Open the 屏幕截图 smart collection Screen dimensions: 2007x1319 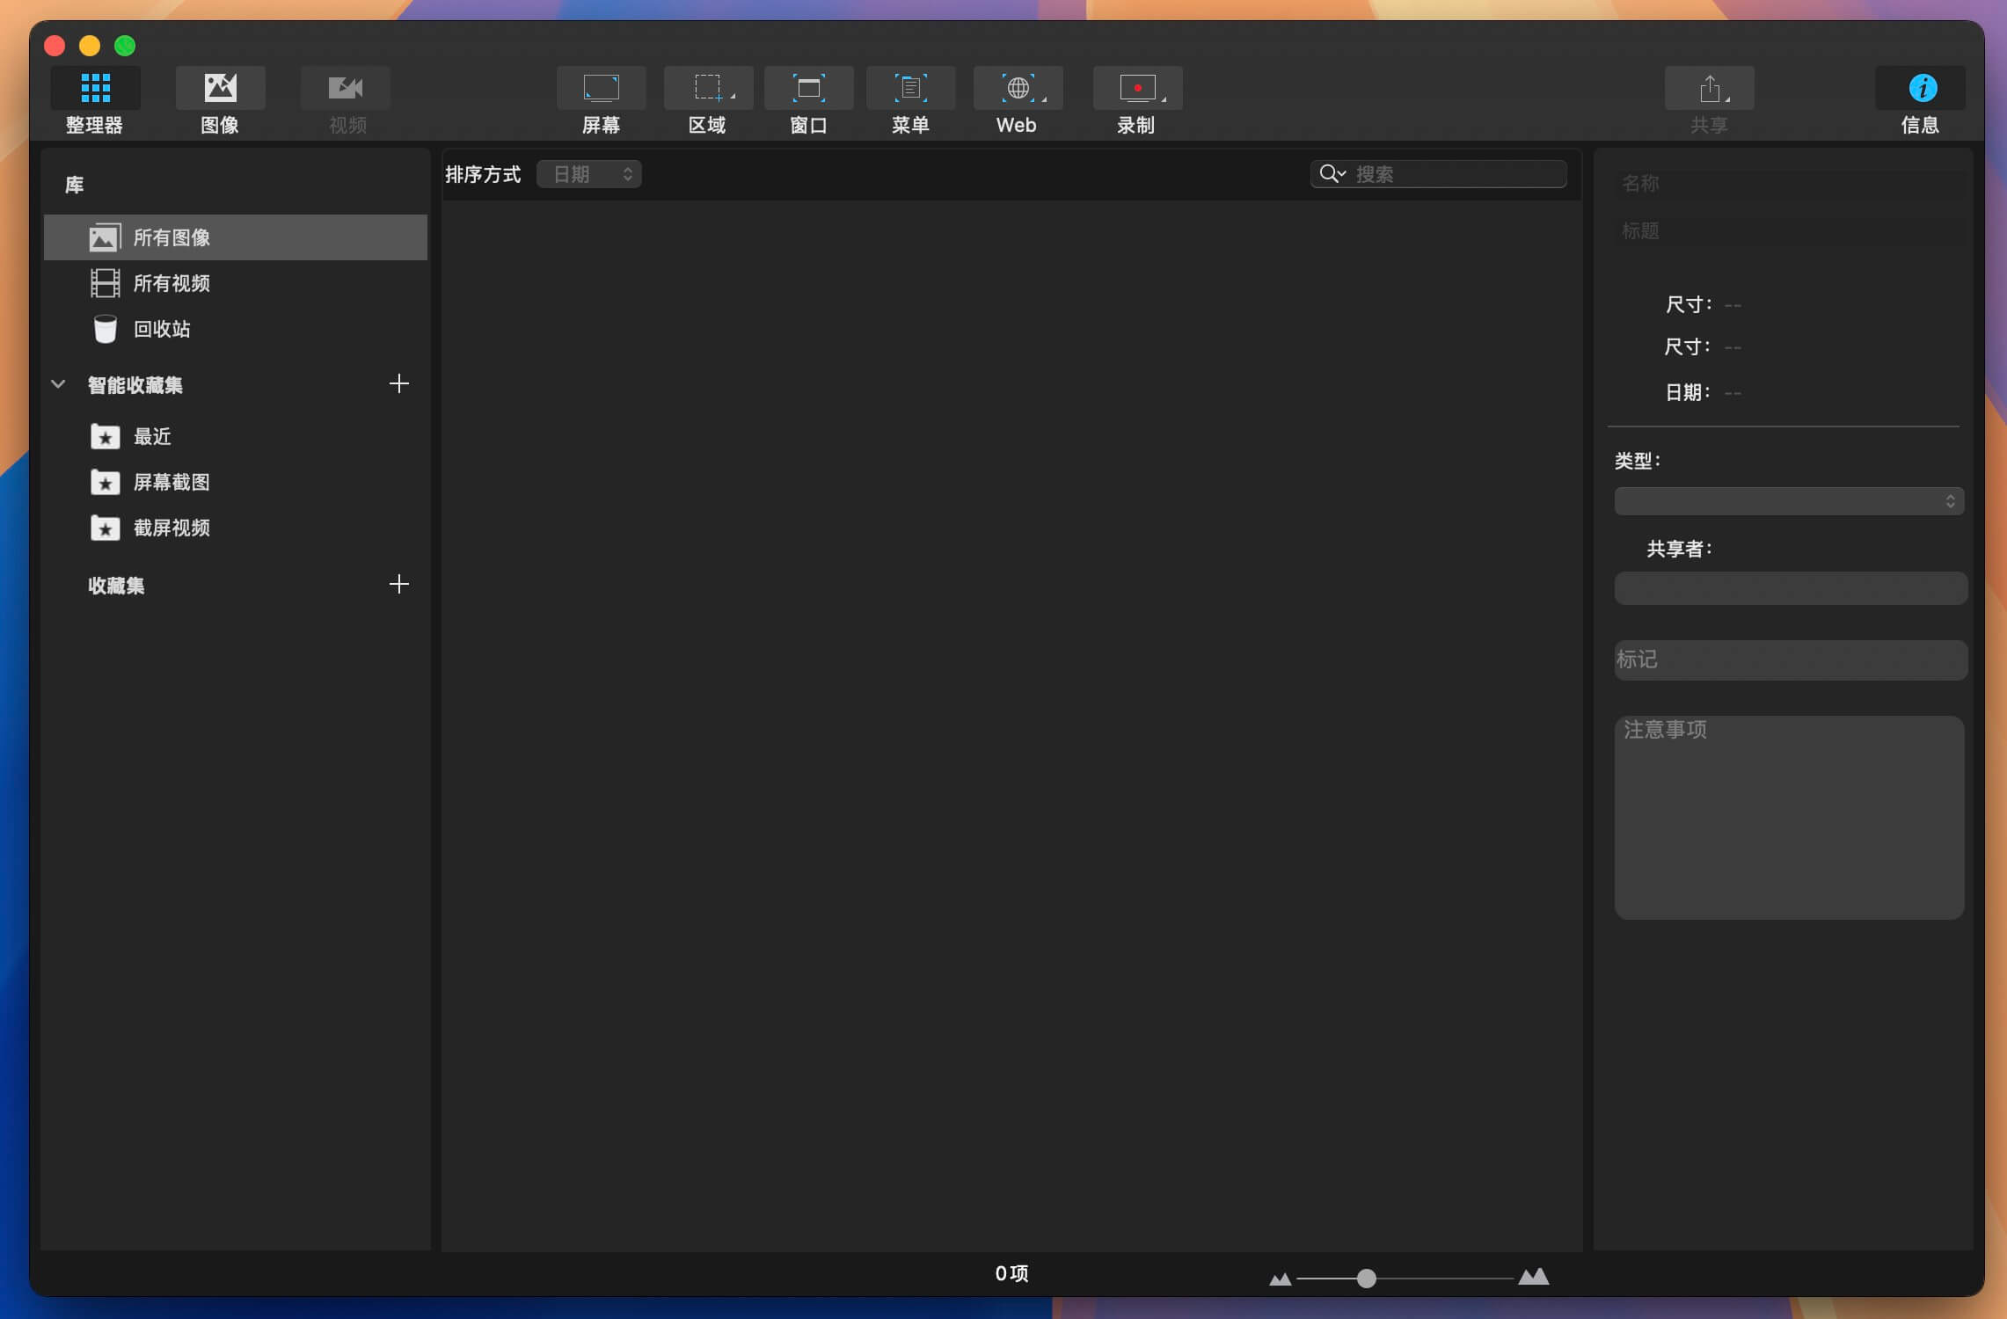click(236, 482)
